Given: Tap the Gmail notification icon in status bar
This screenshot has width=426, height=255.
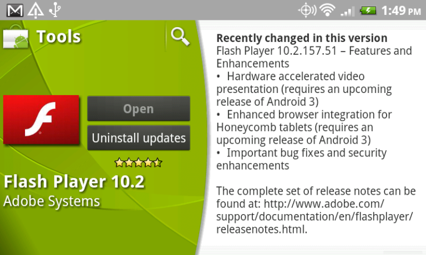Looking at the screenshot, I should tap(14, 11).
